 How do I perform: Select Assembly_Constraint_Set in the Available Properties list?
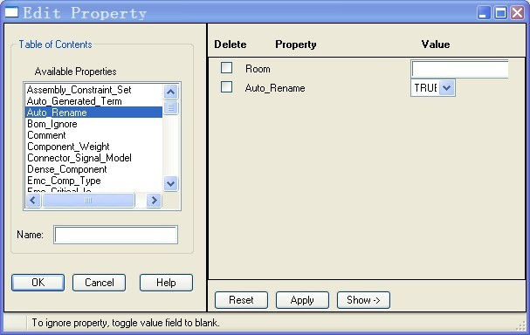click(93, 90)
